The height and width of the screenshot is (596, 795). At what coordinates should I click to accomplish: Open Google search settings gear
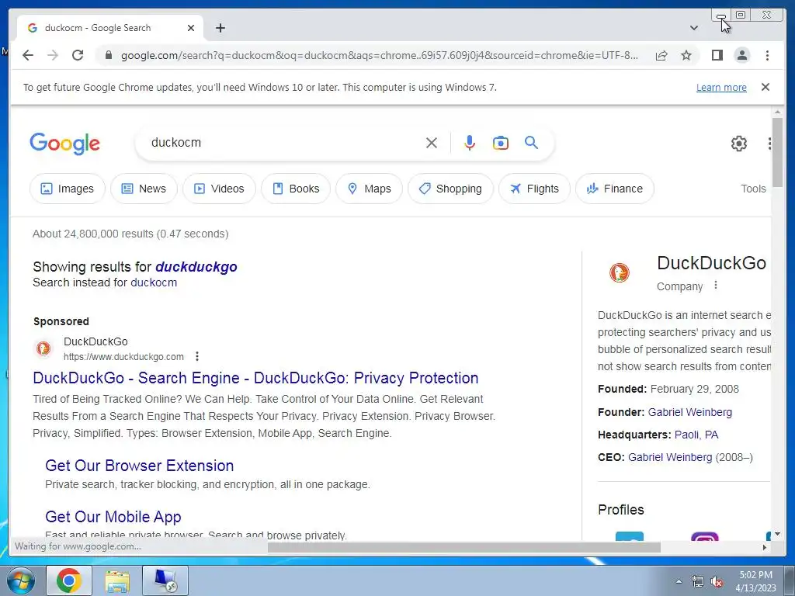point(739,144)
